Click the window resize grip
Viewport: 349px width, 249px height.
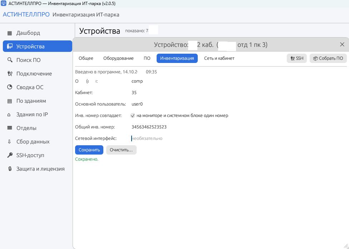346,246
